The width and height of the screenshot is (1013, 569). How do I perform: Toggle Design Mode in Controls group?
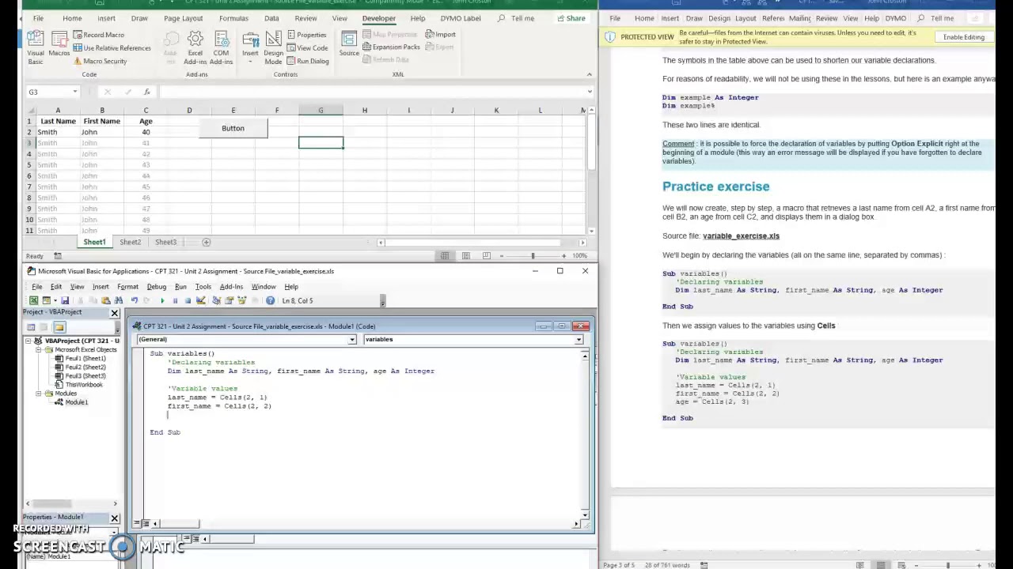click(x=273, y=47)
